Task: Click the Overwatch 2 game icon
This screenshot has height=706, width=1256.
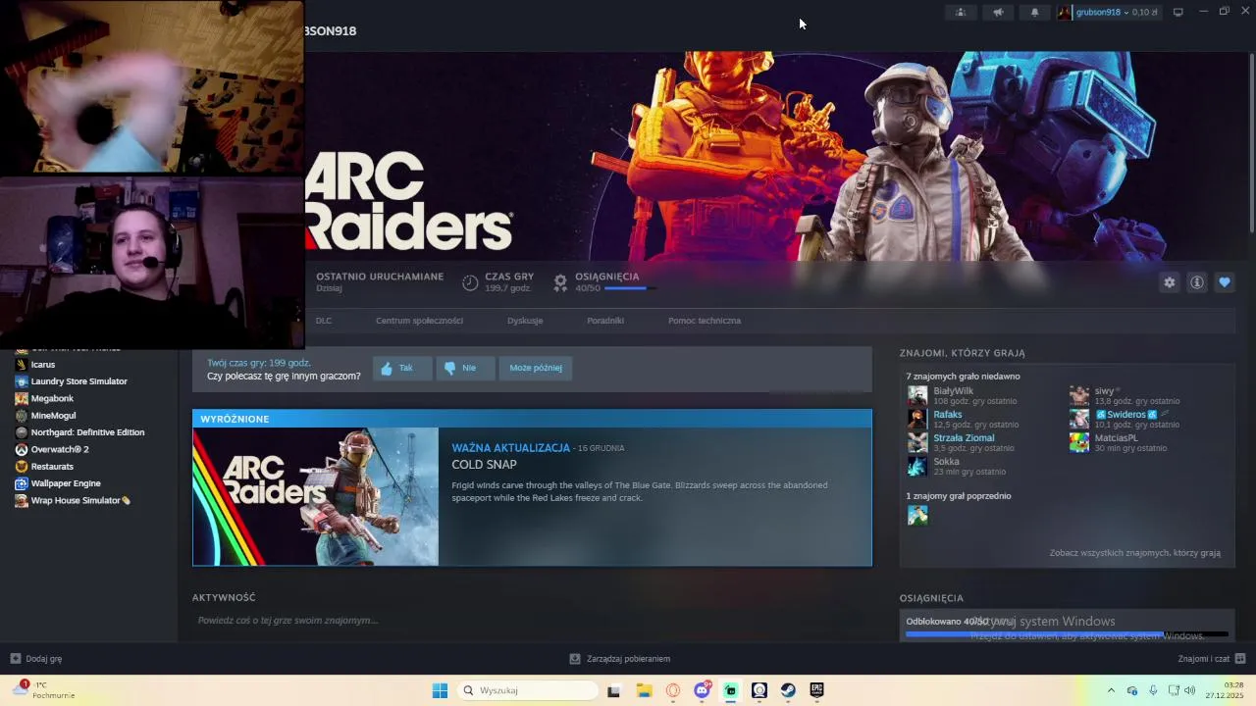Action: (x=21, y=449)
